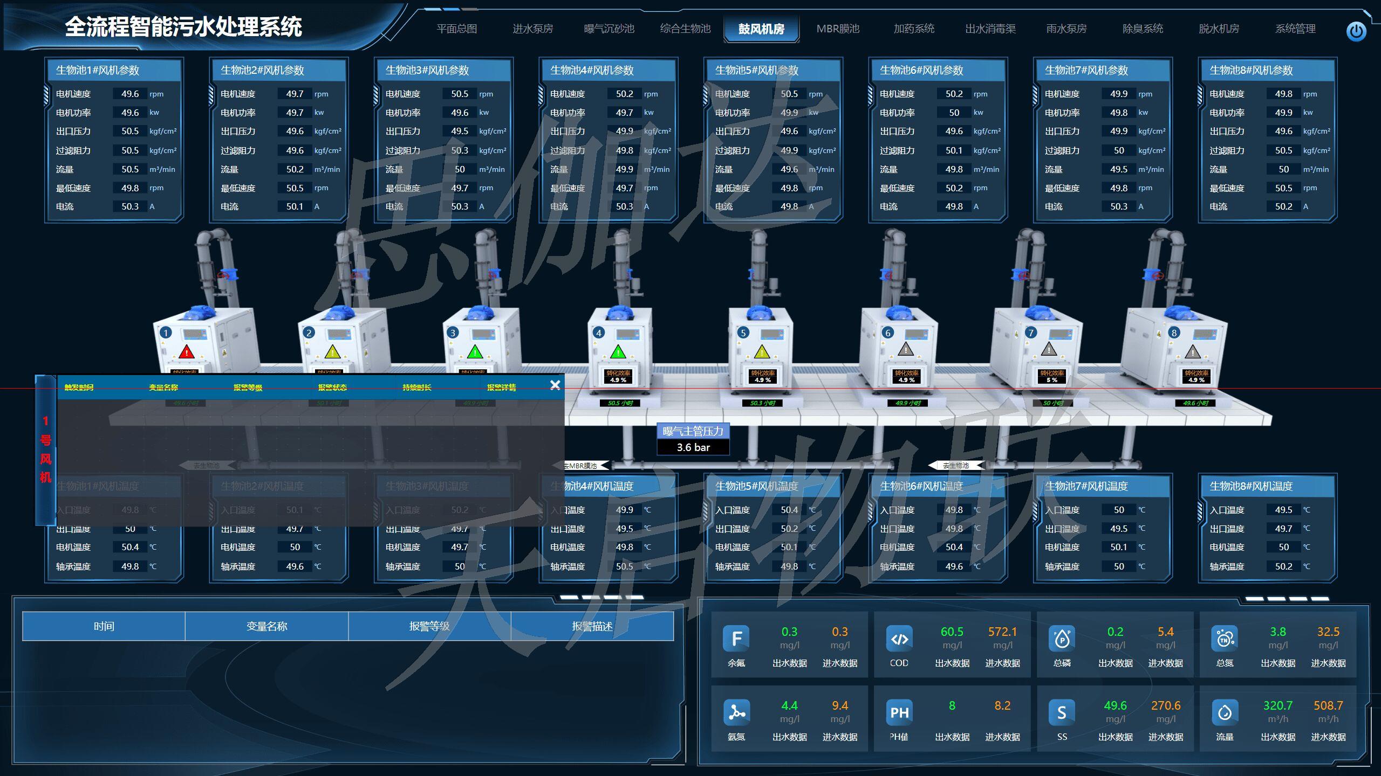Click the 去MBR膜池 arrow label
1381x776 pixels.
click(x=581, y=466)
